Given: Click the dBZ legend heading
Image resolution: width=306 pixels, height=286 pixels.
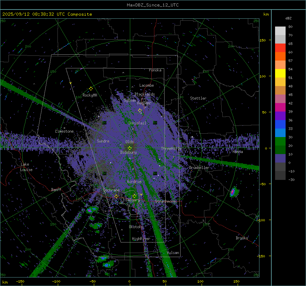Looking at the screenshot, I should click(x=288, y=18).
